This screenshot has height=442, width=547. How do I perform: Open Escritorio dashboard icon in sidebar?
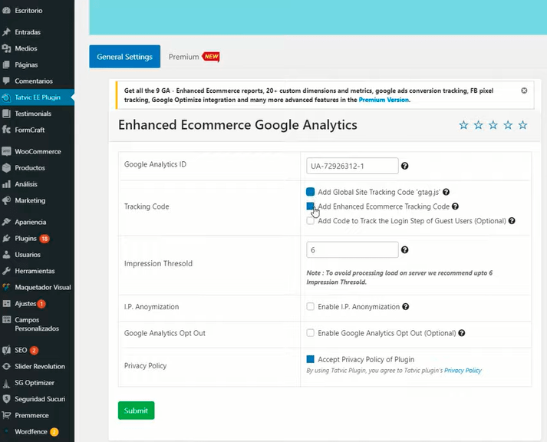click(6, 11)
